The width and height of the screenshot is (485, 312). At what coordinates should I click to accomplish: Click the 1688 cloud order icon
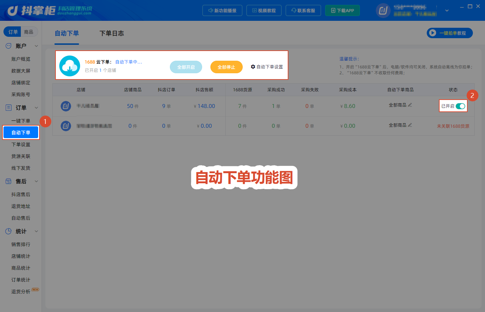(x=70, y=66)
